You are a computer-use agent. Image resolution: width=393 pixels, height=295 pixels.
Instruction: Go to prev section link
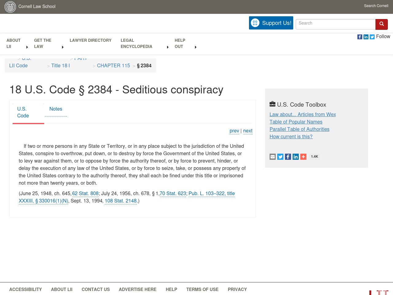point(234,131)
